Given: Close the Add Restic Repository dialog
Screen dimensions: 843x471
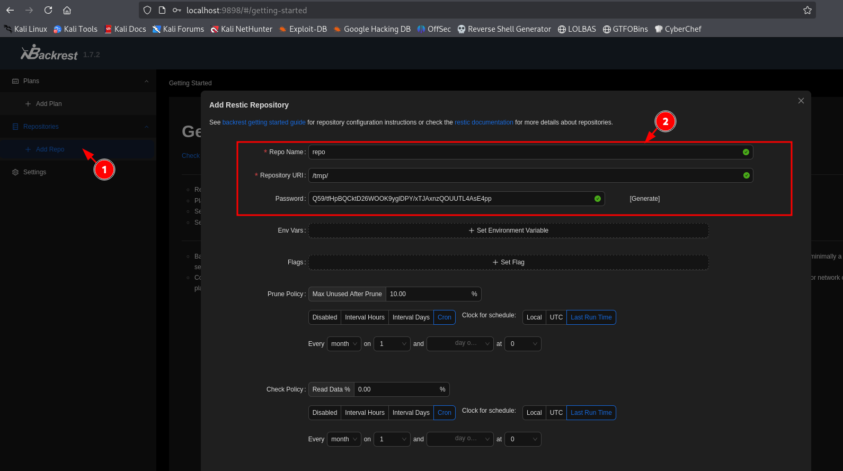Looking at the screenshot, I should pos(801,101).
